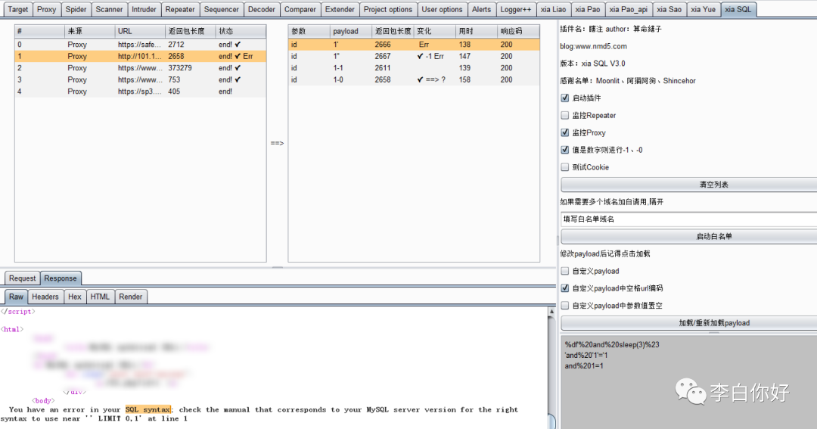The image size is (817, 429).
Task: Open the xia Sao tab
Action: click(x=669, y=9)
